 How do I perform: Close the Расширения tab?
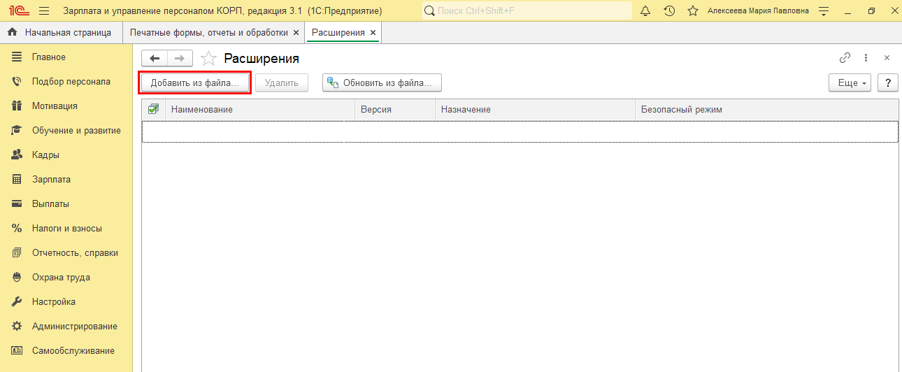[x=373, y=33]
